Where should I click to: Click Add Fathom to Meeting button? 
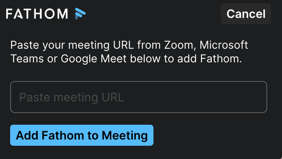point(82,135)
